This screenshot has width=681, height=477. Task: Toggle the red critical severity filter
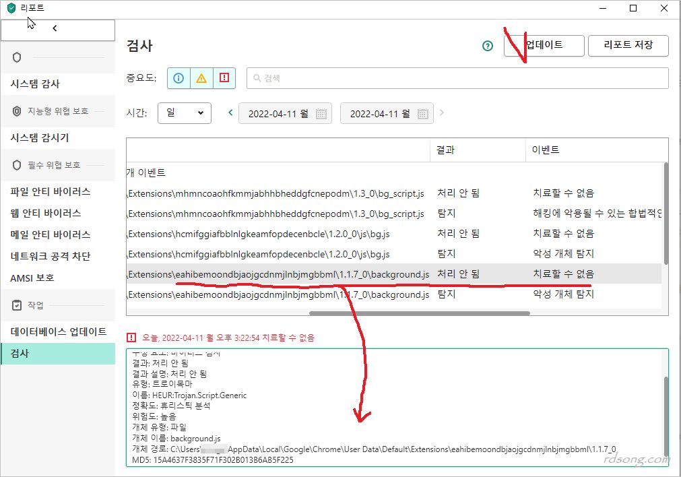[x=224, y=78]
